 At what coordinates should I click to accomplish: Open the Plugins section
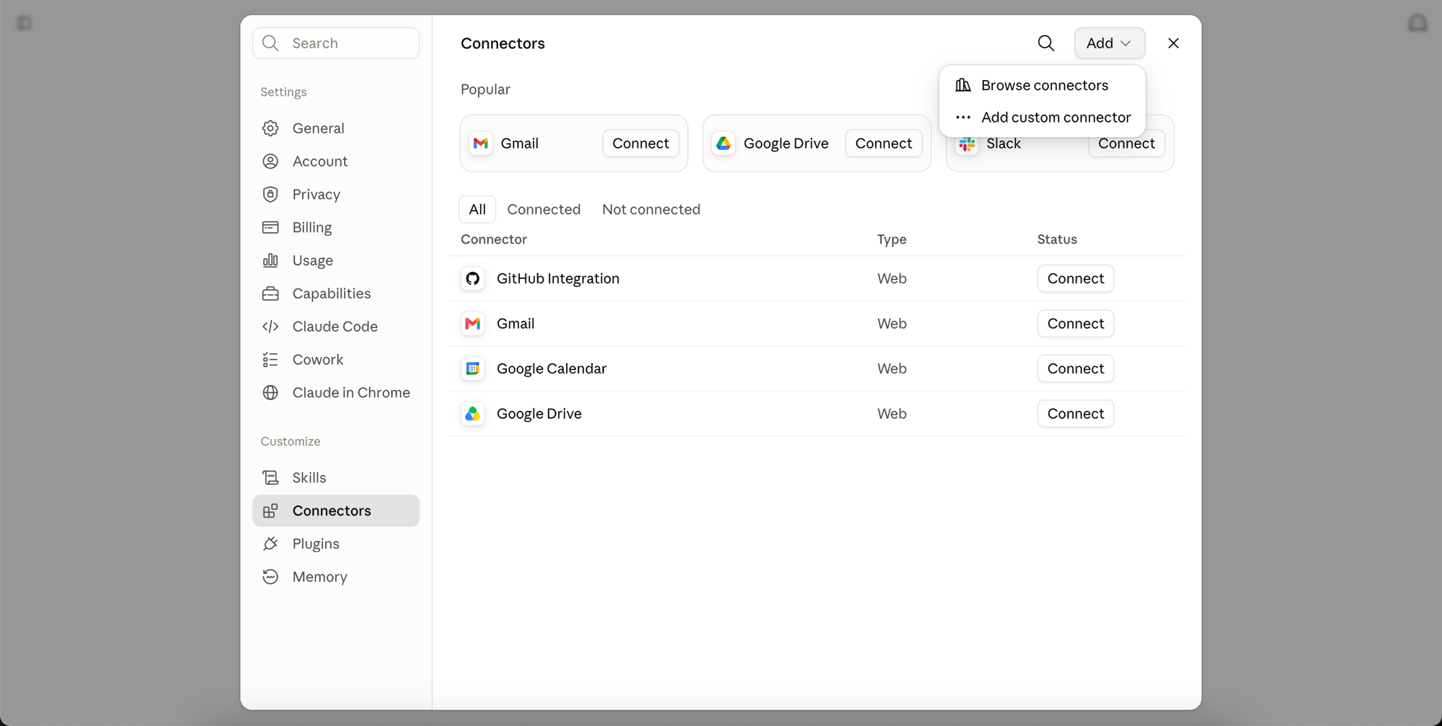pyautogui.click(x=336, y=544)
